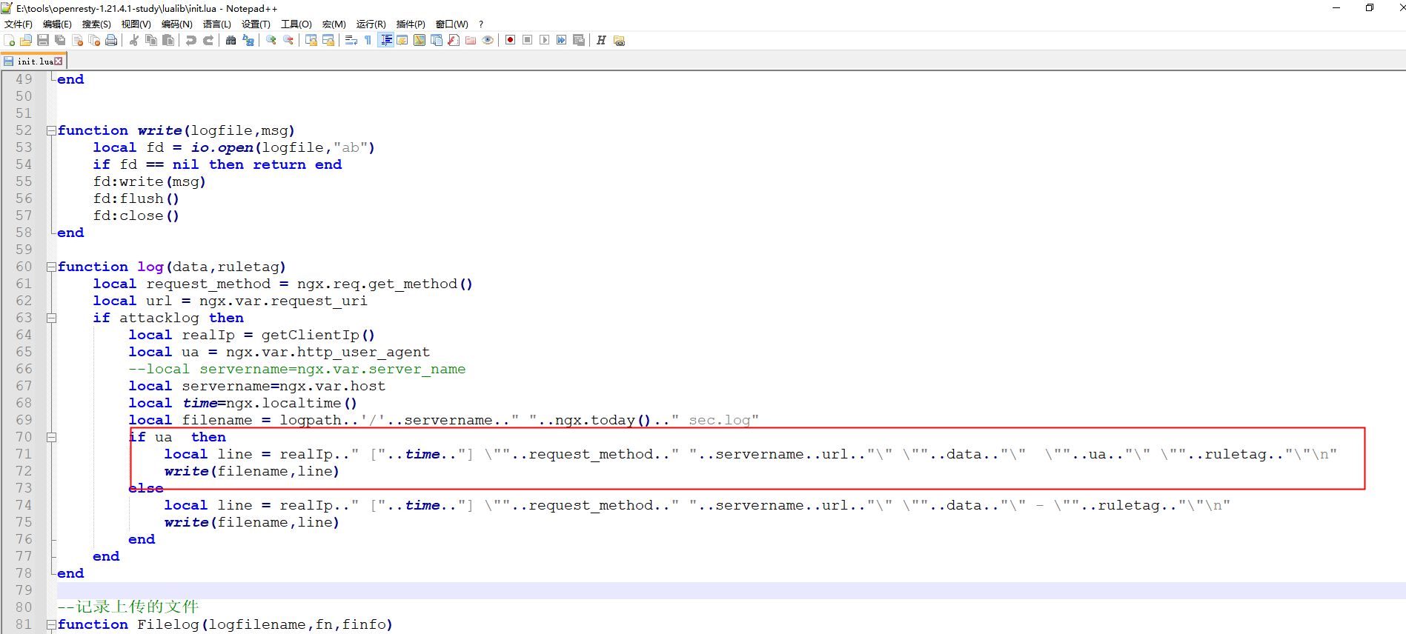
Task: Click the Save All toolbar icon
Action: (x=60, y=40)
